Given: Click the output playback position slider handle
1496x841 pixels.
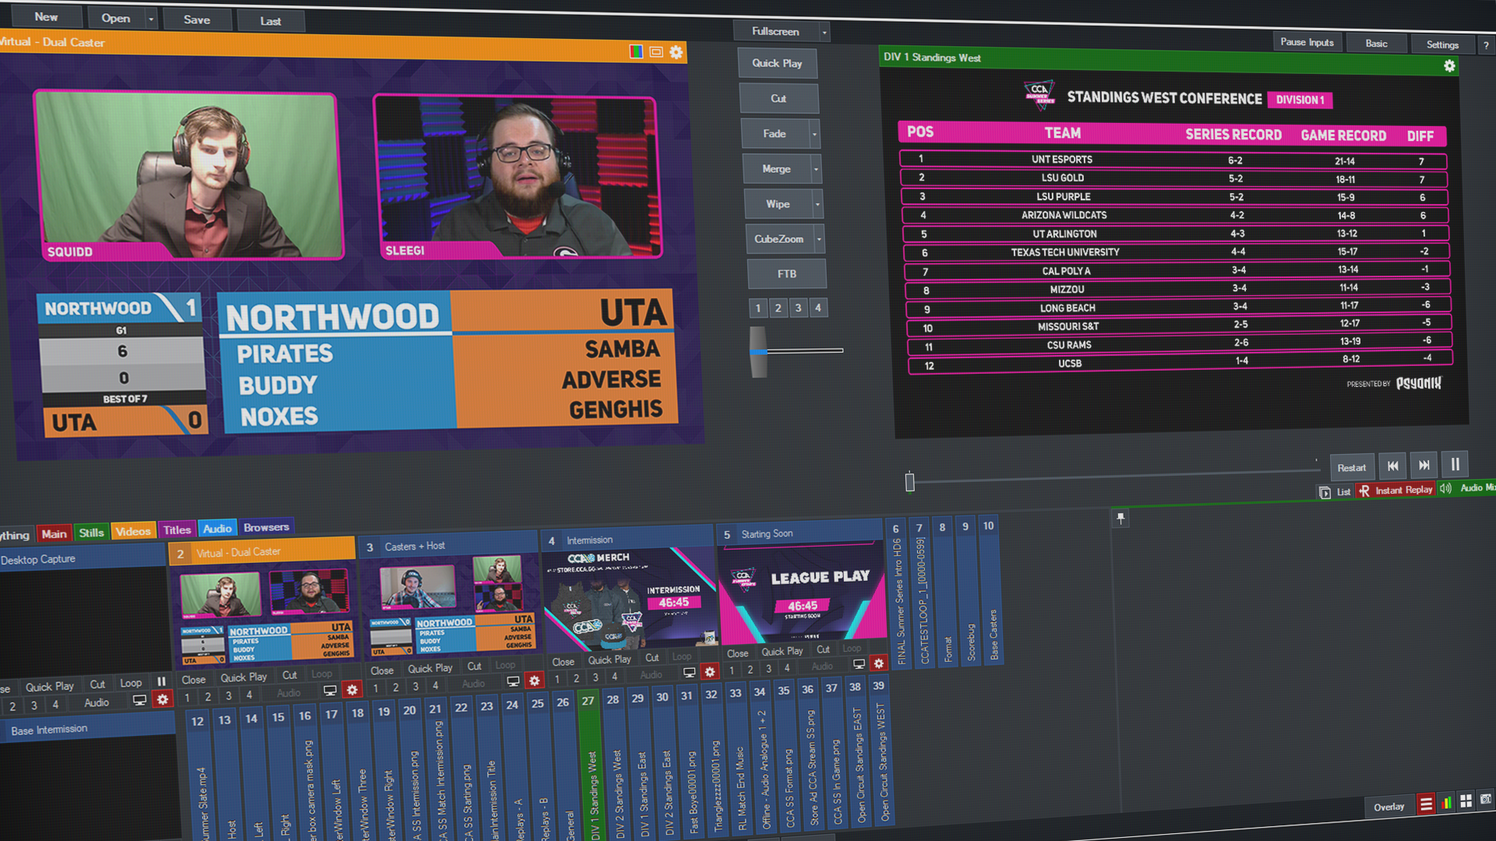Looking at the screenshot, I should [x=909, y=482].
